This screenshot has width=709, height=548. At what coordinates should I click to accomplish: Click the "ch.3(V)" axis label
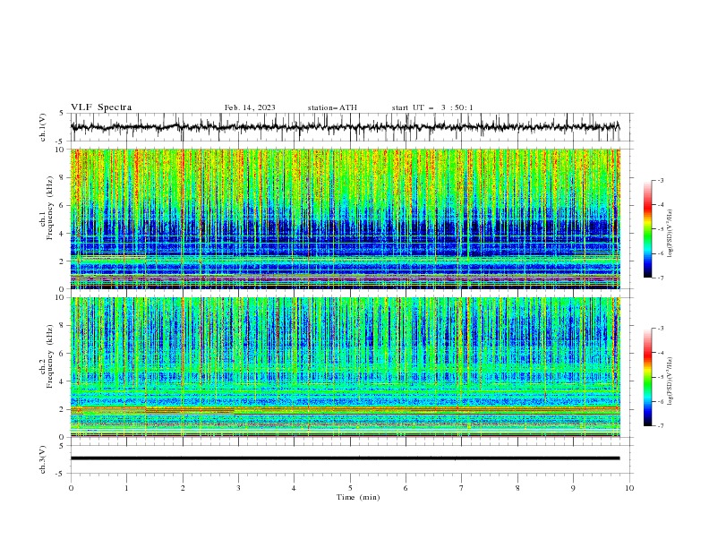tap(43, 460)
